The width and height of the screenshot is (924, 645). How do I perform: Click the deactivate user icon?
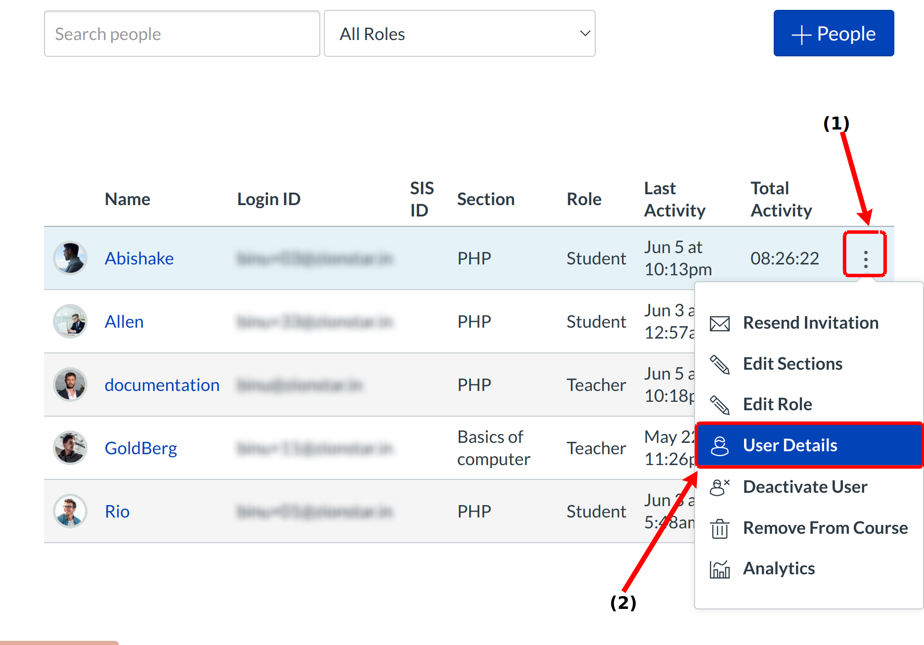tap(719, 487)
